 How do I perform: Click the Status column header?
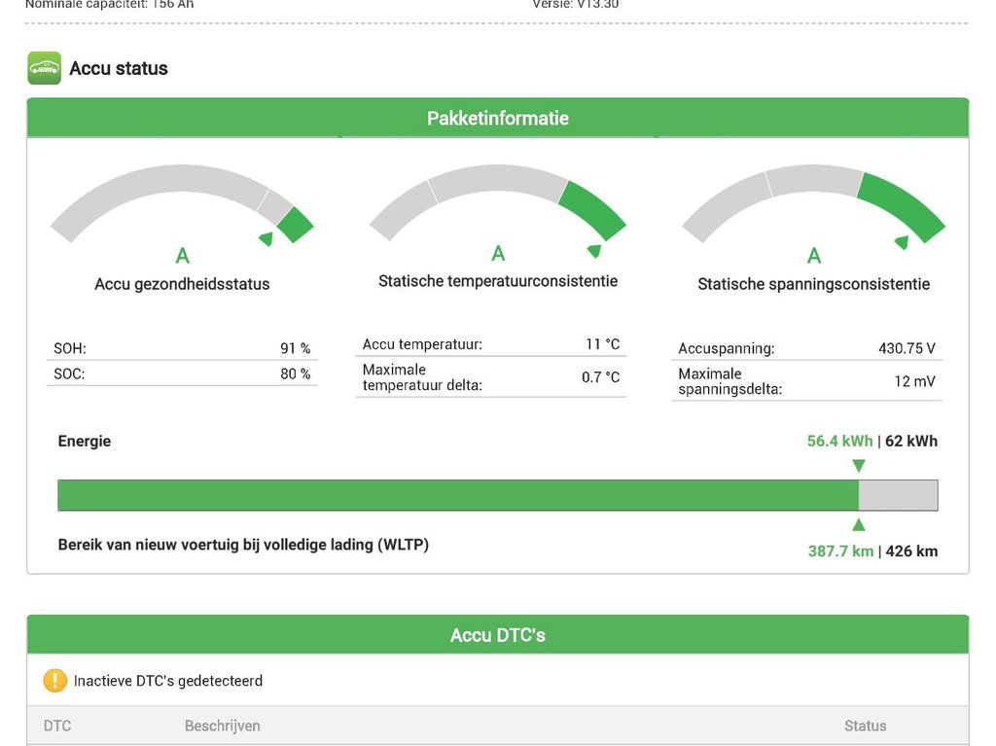click(x=865, y=726)
